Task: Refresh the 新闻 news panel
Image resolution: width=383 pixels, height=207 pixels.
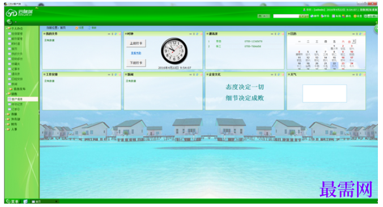Action: pos(197,75)
